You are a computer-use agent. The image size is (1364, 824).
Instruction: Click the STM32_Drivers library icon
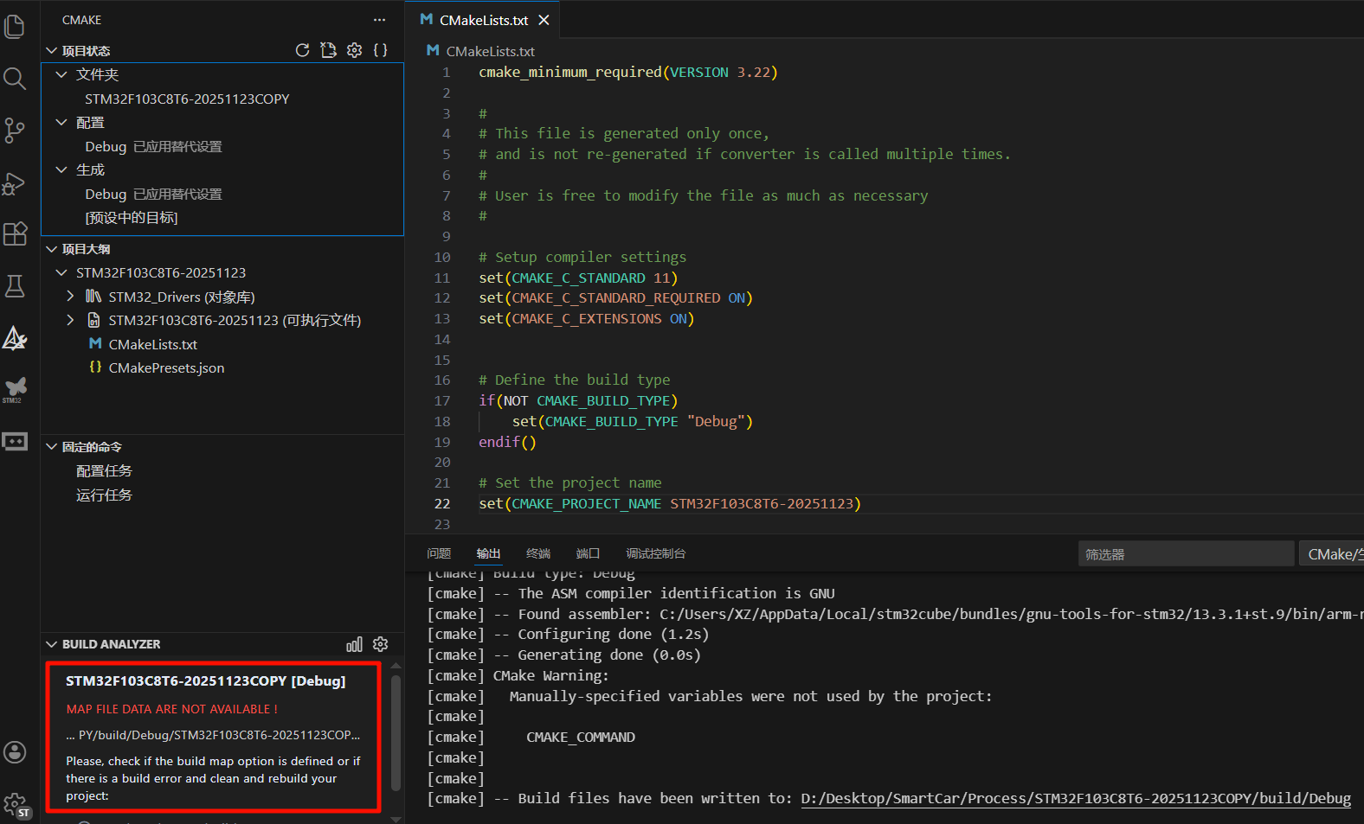coord(93,297)
